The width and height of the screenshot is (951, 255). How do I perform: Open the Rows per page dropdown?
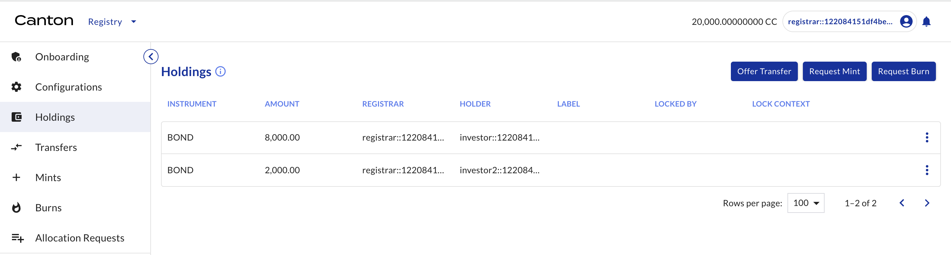point(806,202)
